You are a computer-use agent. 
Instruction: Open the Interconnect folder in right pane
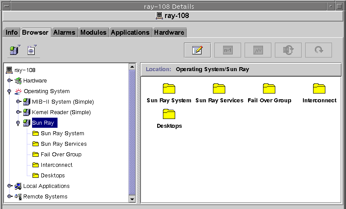point(319,89)
